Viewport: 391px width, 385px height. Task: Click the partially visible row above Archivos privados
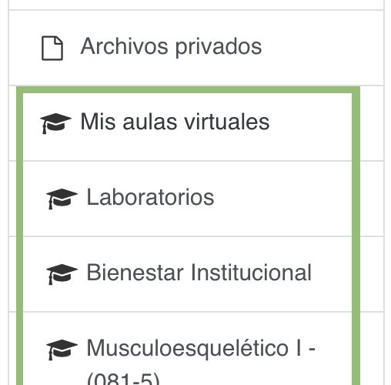coord(196,5)
